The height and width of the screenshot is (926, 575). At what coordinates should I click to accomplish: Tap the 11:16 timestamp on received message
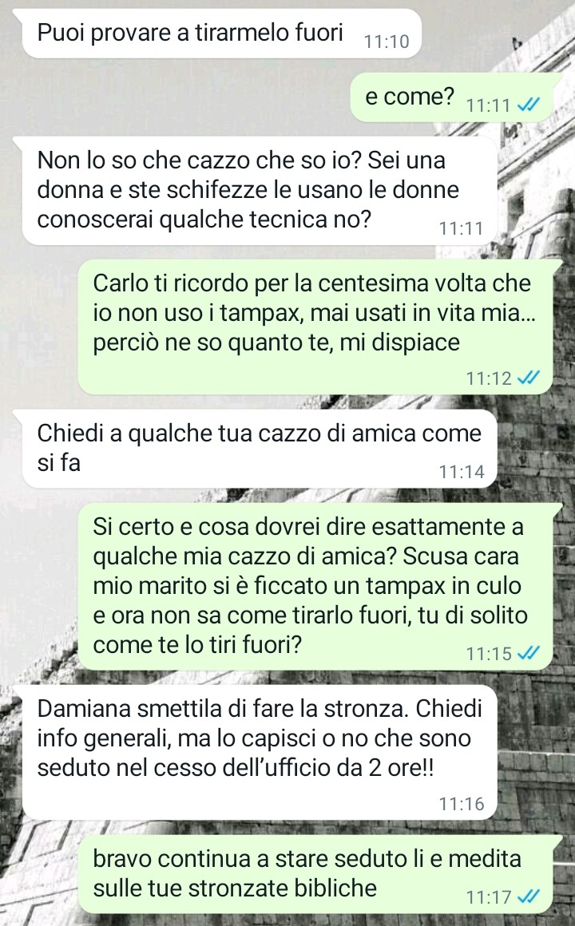[x=462, y=804]
